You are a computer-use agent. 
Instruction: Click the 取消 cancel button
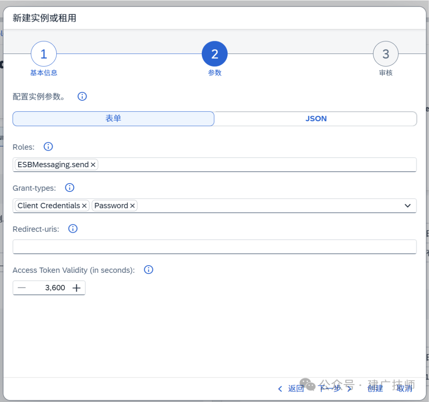tap(404, 389)
